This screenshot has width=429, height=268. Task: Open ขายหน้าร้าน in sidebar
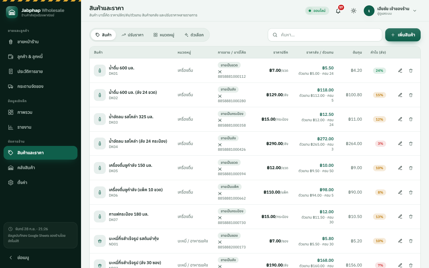[41, 42]
